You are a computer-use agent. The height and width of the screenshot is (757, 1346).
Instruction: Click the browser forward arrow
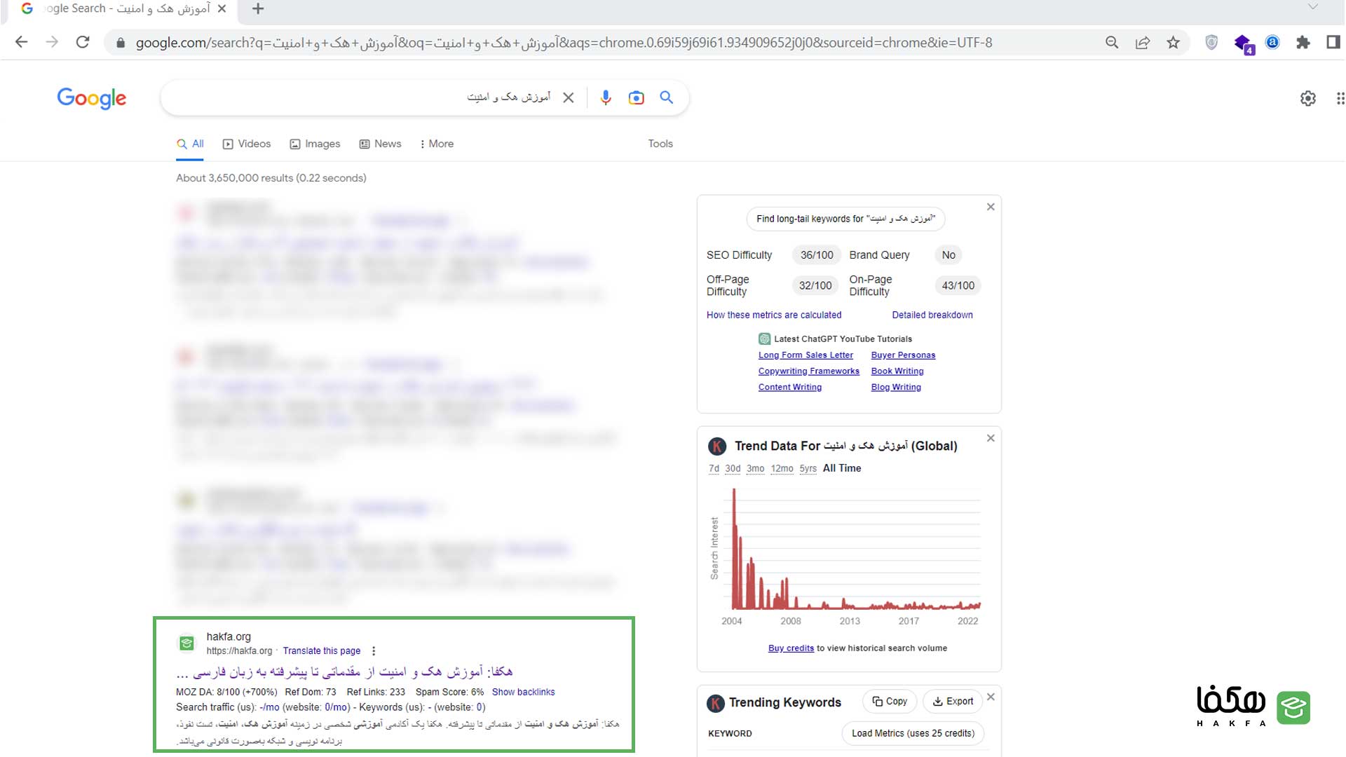point(52,42)
